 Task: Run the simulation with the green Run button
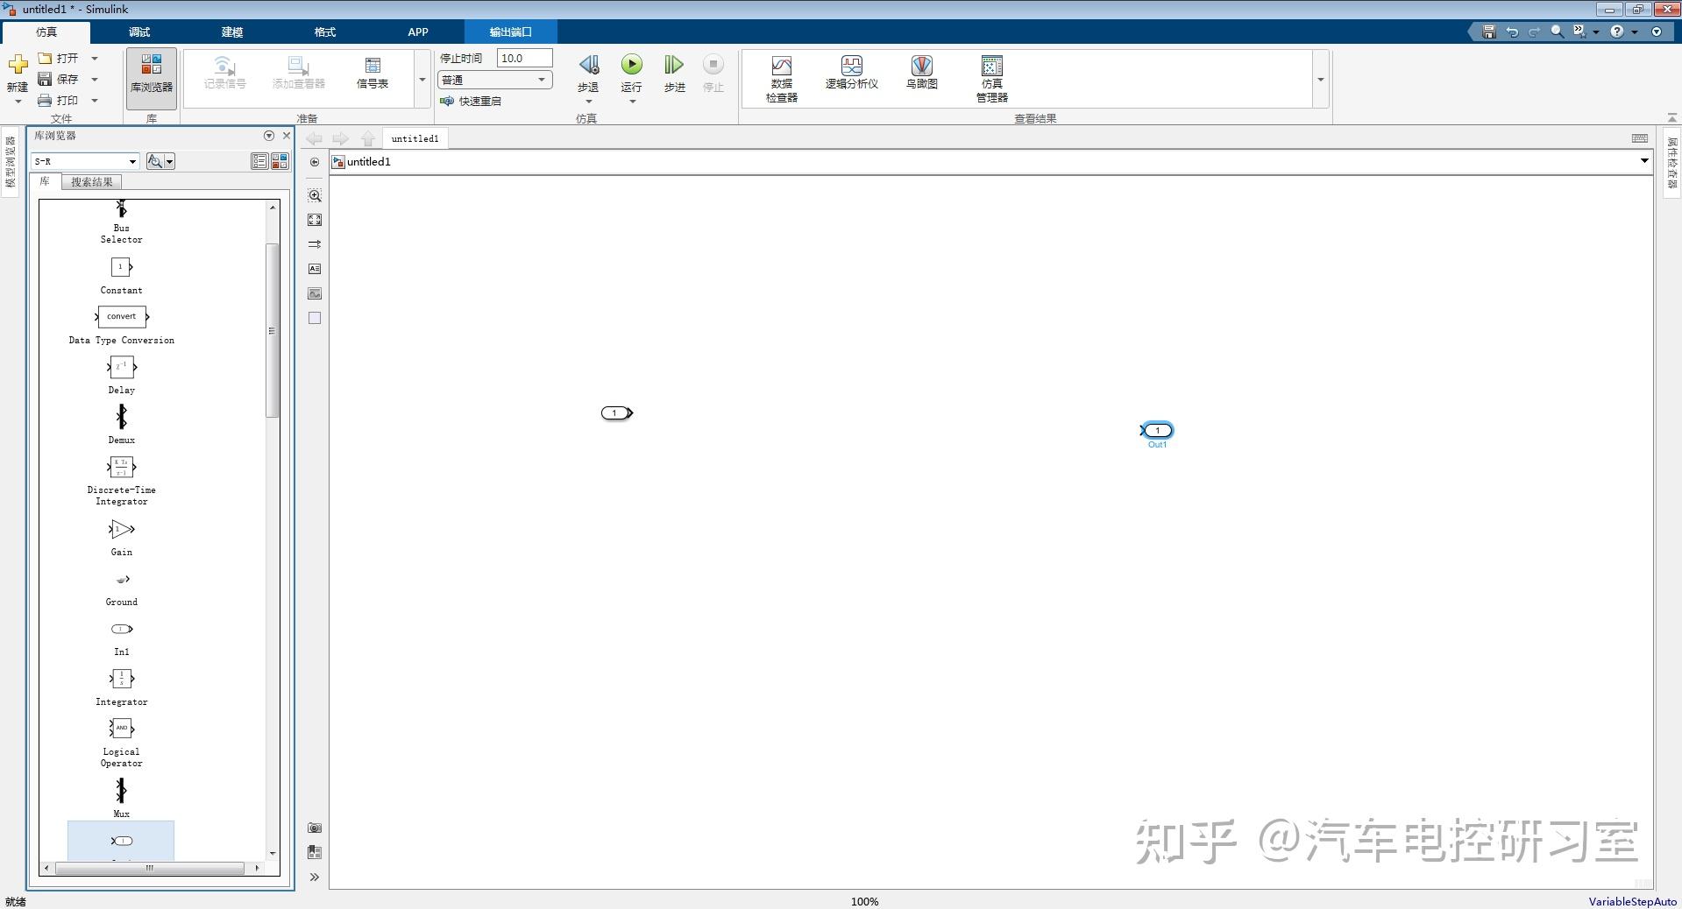point(631,66)
